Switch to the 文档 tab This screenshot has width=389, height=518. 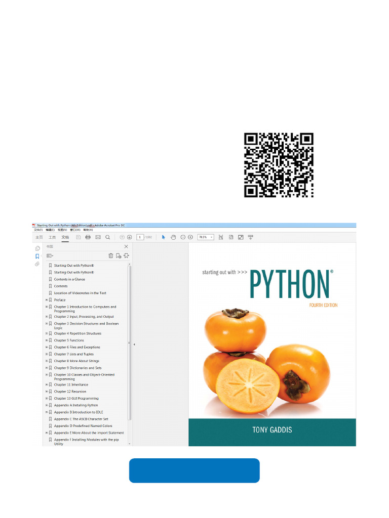pos(65,237)
